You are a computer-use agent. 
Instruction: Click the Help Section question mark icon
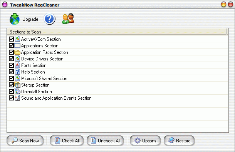[17, 72]
